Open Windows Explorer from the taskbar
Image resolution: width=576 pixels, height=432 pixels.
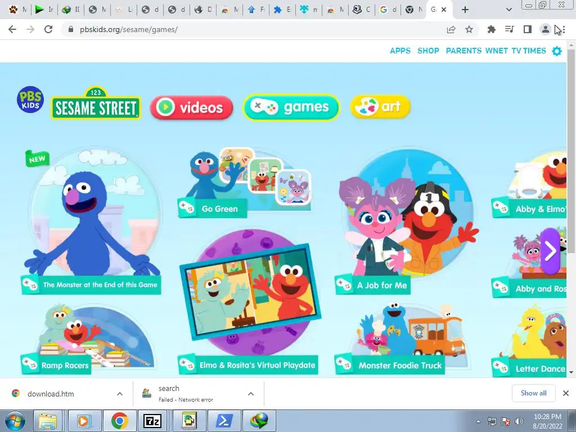[x=48, y=421]
